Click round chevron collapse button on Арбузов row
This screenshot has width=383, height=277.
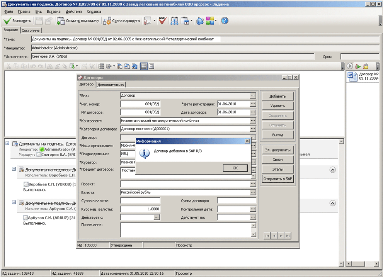click(x=332, y=203)
